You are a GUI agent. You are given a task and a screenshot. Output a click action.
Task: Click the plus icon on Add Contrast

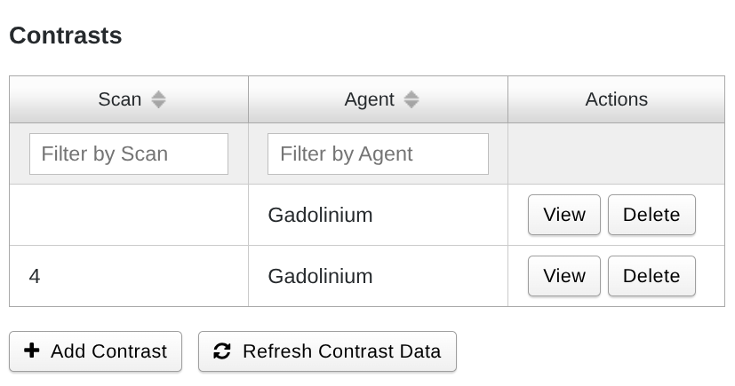click(32, 351)
